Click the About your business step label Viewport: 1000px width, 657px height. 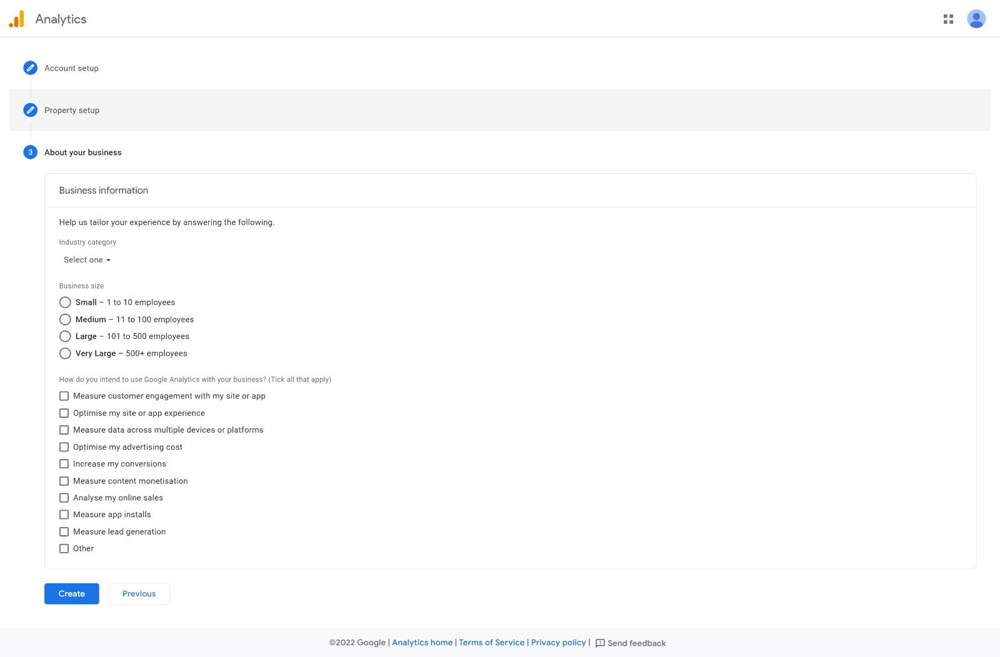(83, 152)
